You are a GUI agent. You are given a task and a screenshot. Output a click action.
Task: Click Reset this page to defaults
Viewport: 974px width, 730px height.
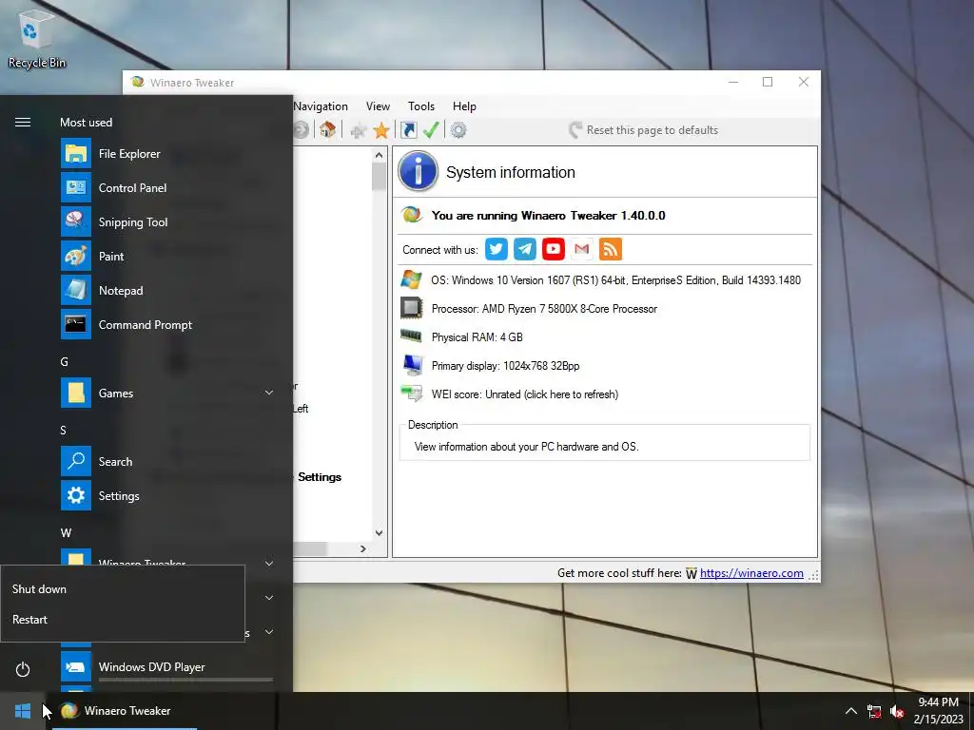(644, 130)
